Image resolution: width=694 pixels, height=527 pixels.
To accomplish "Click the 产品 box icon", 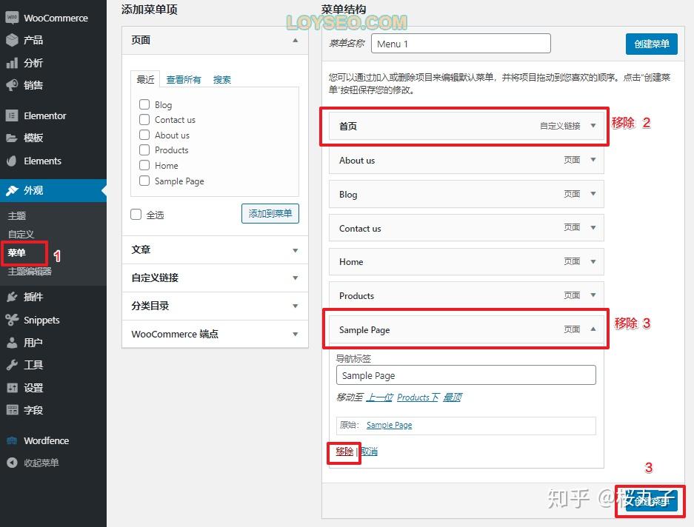I will click(12, 40).
